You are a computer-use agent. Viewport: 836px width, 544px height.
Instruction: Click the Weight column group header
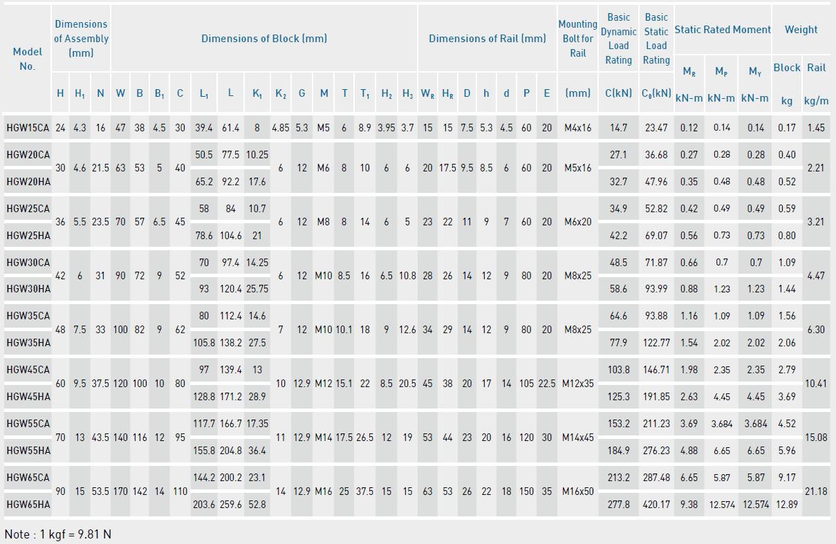[x=801, y=30]
